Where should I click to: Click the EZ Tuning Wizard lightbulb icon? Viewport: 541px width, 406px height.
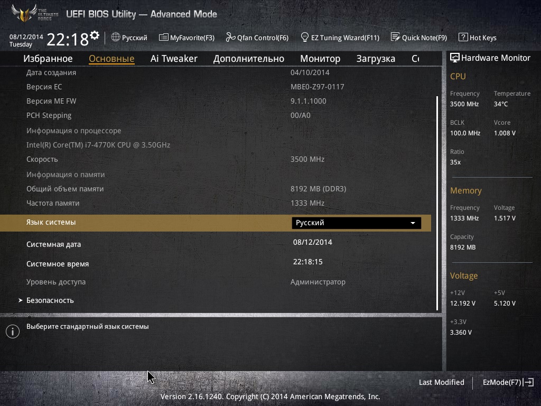pos(305,38)
